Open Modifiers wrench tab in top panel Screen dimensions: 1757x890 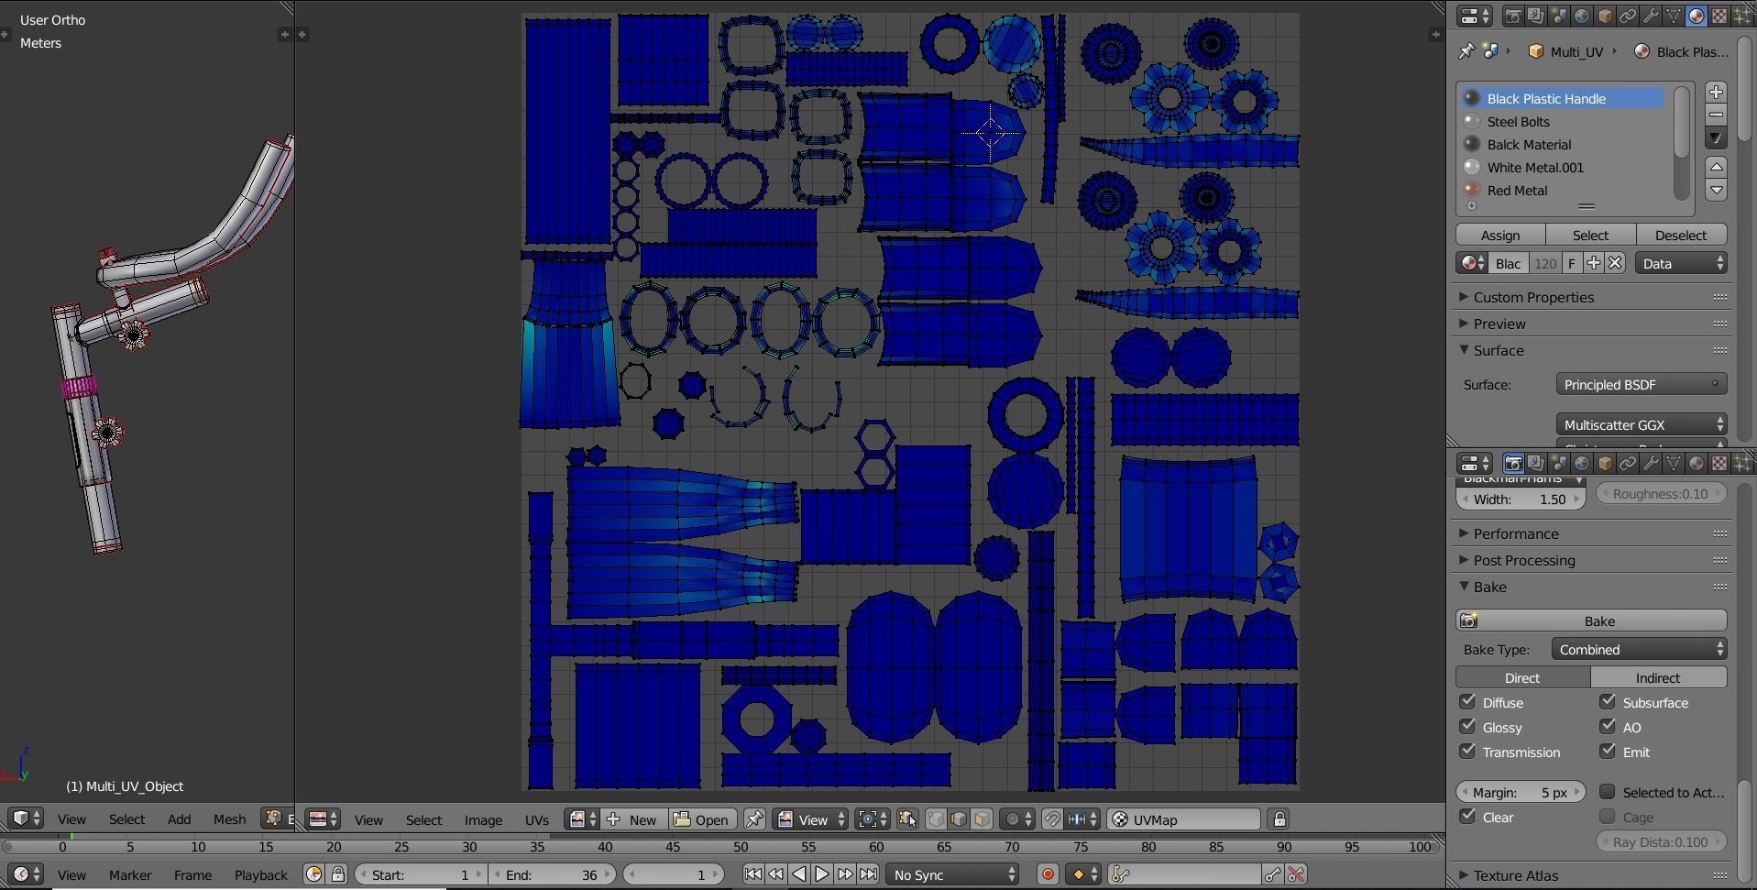coord(1651,16)
